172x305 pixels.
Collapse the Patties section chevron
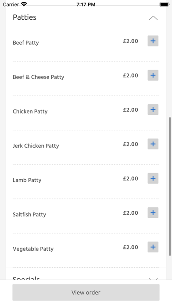click(x=153, y=18)
